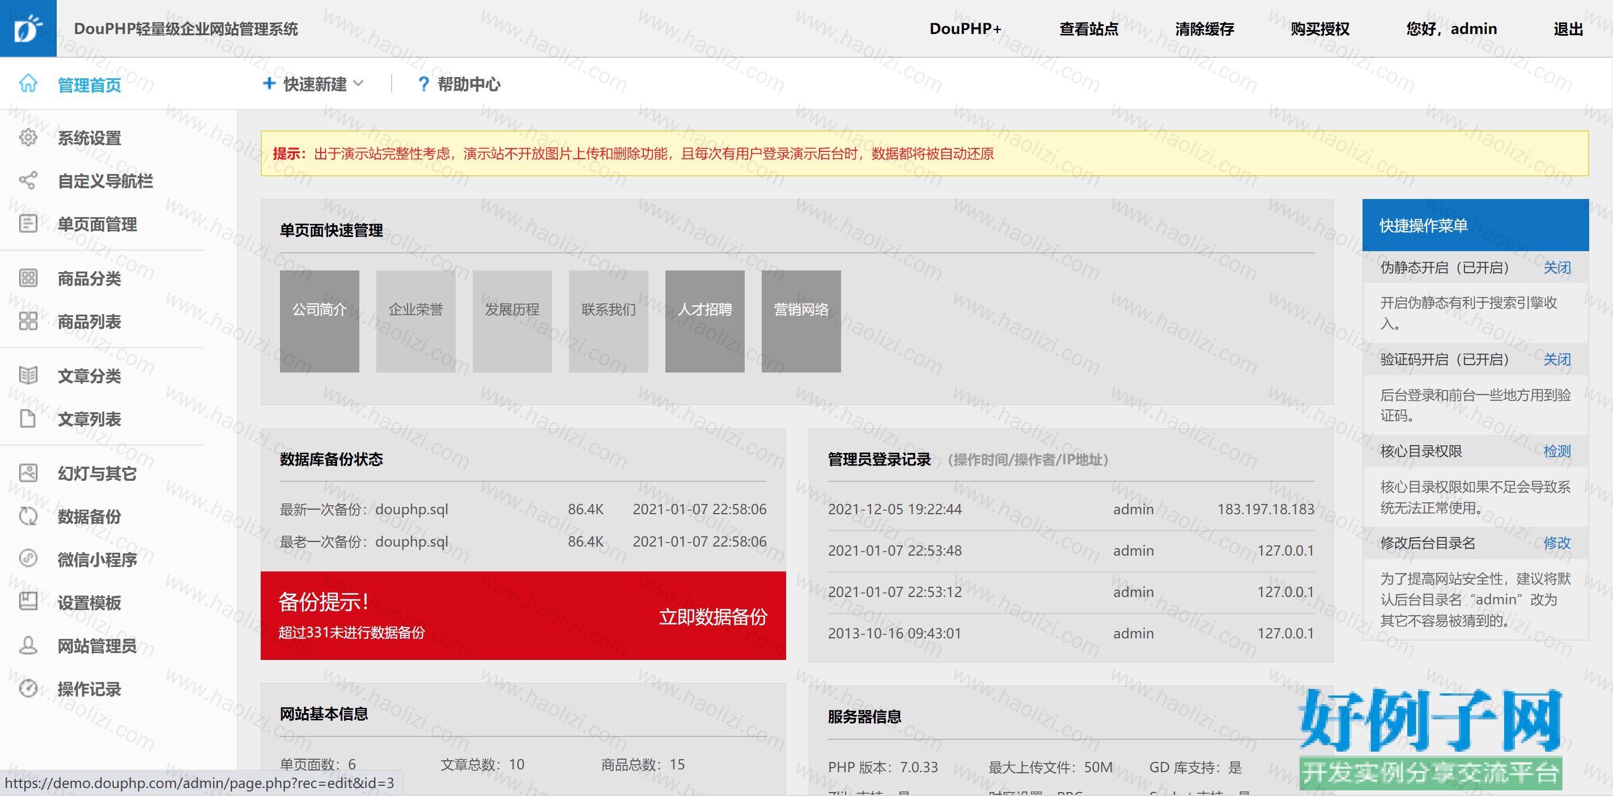Image resolution: width=1613 pixels, height=796 pixels.
Task: Open the 发展历程 page tile
Action: point(512,321)
